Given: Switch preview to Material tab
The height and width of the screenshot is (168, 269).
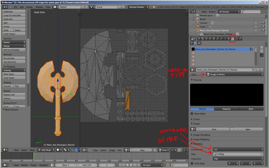Looking at the screenshot, I should tap(226, 109).
